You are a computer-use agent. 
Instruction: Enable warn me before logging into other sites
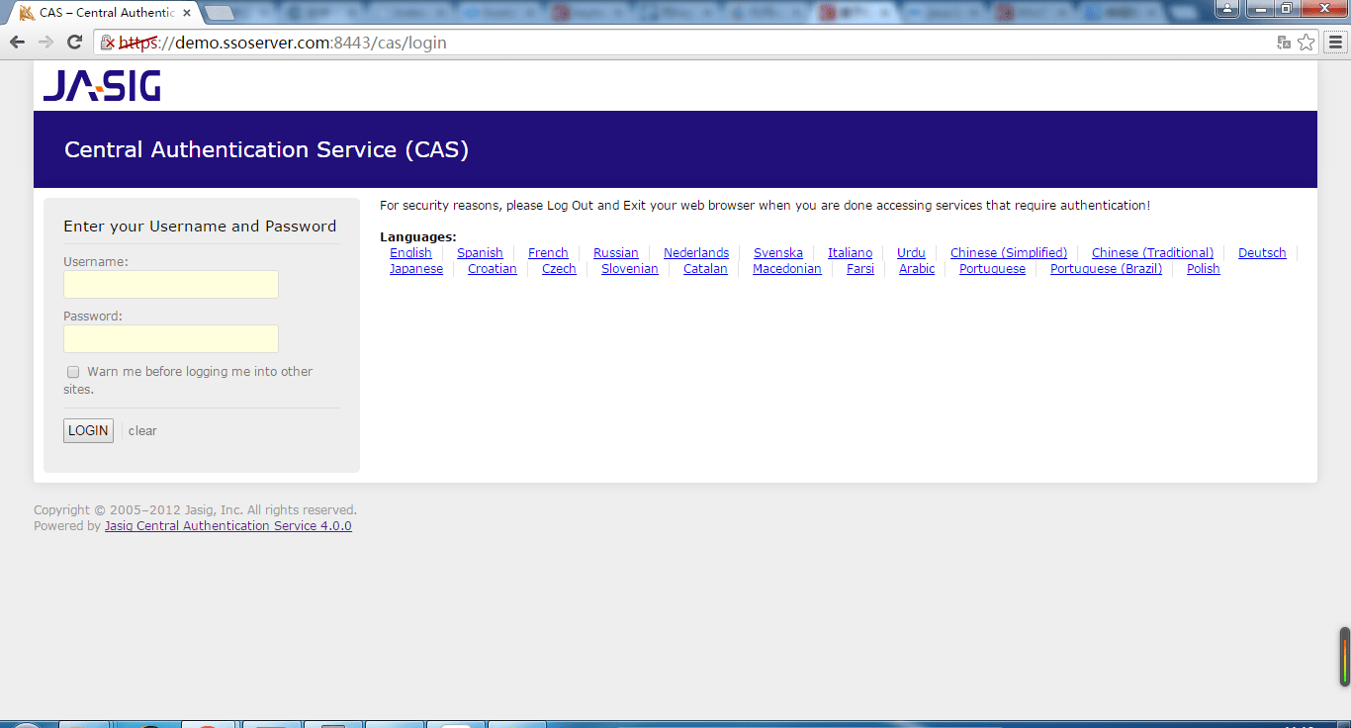72,371
